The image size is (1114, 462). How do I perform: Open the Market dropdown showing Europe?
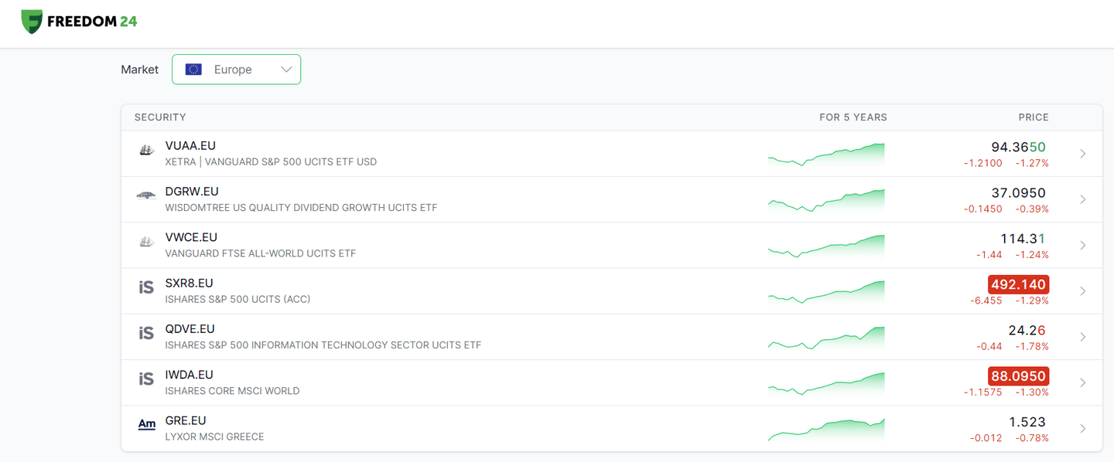point(236,70)
